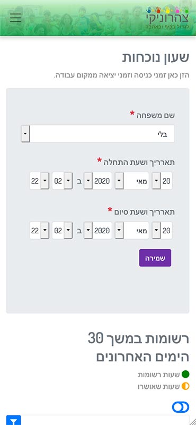The width and height of the screenshot is (196, 425).
Task: Open the end date month dropdown
Action: 132,231
